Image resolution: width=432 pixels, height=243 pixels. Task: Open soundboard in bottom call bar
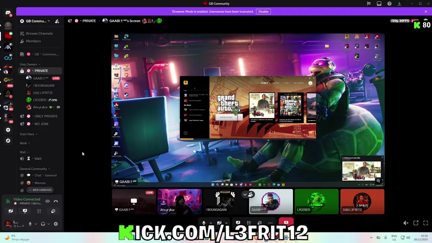coord(260,223)
